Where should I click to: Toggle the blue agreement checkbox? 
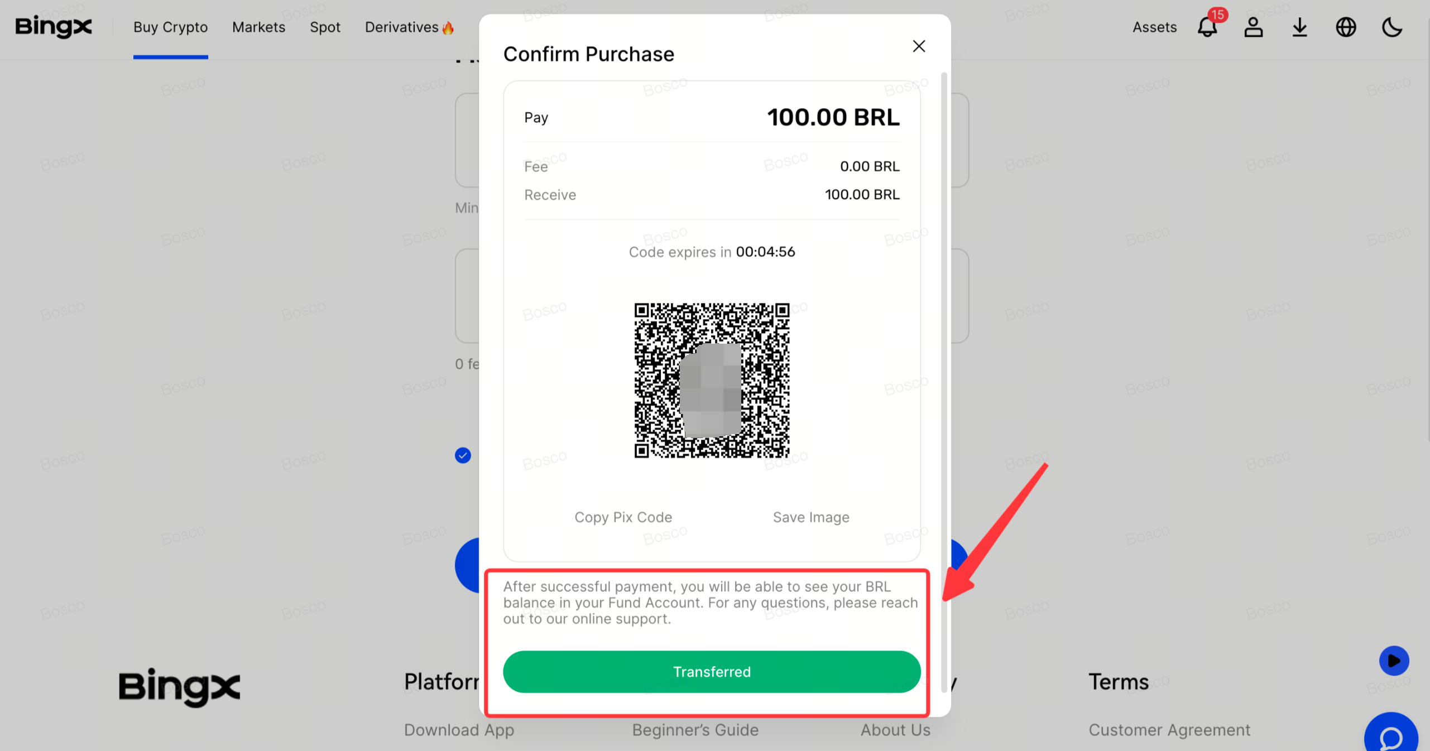[463, 455]
